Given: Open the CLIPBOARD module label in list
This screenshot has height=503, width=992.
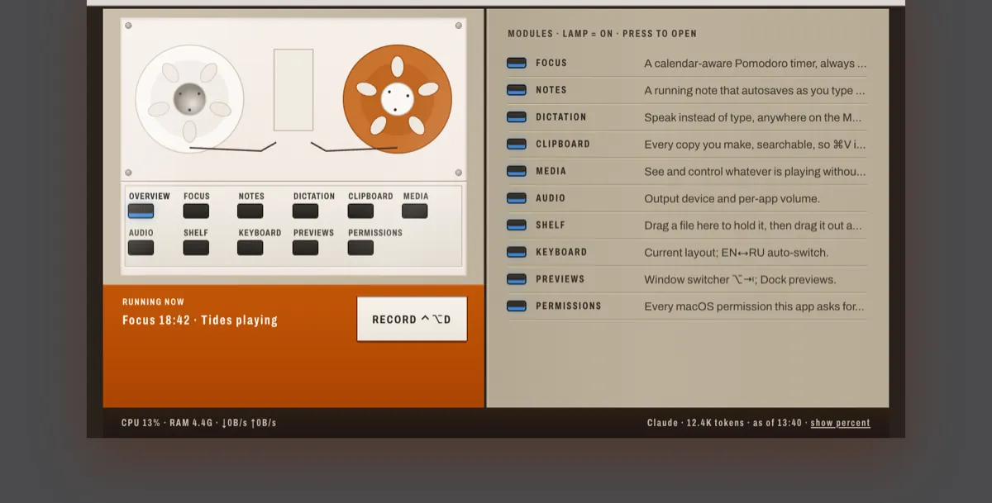Looking at the screenshot, I should click(563, 144).
